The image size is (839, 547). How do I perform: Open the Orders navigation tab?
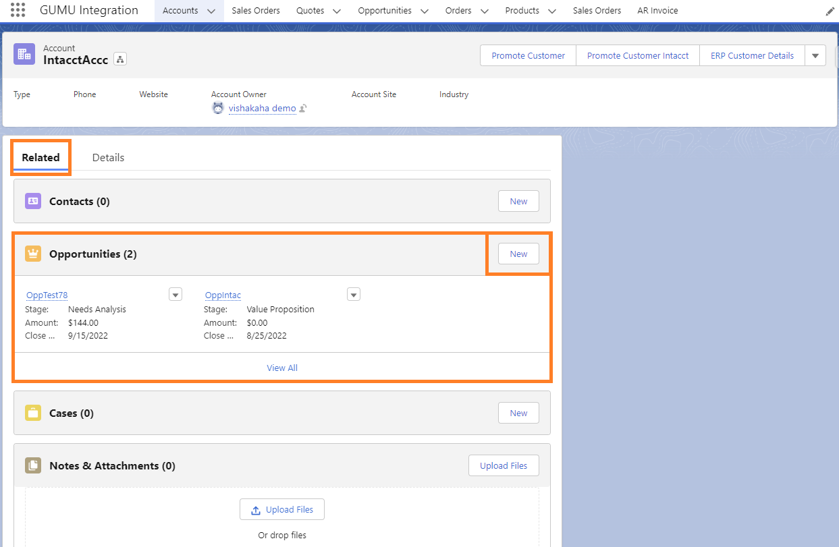pos(458,11)
